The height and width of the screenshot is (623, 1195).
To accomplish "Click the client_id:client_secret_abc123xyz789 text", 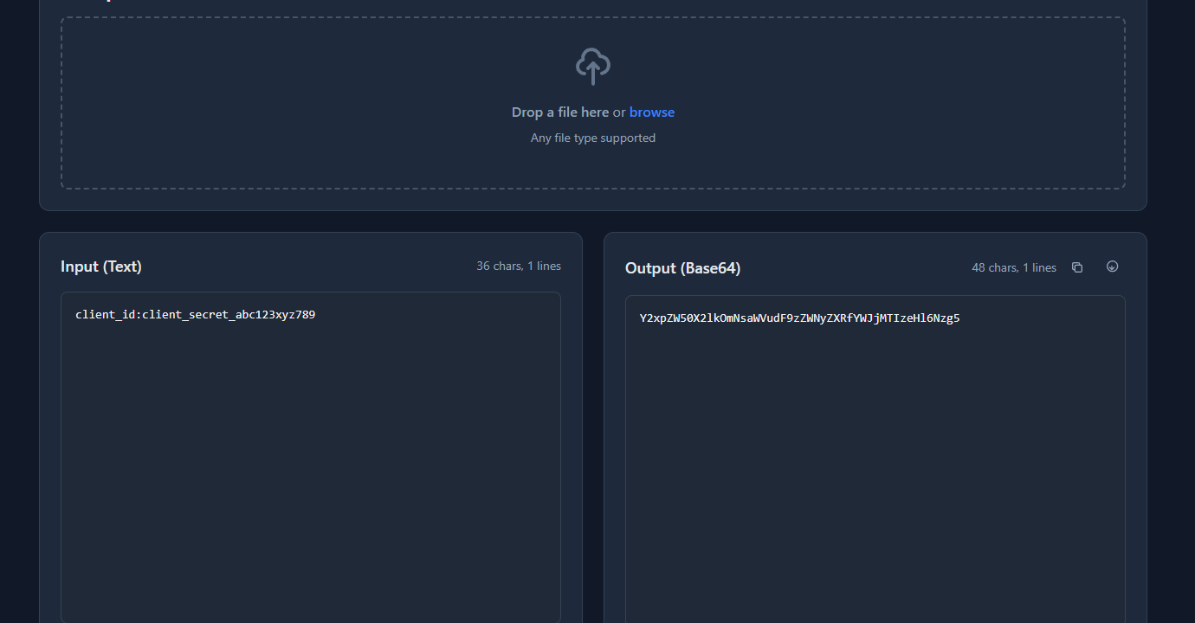I will point(196,314).
